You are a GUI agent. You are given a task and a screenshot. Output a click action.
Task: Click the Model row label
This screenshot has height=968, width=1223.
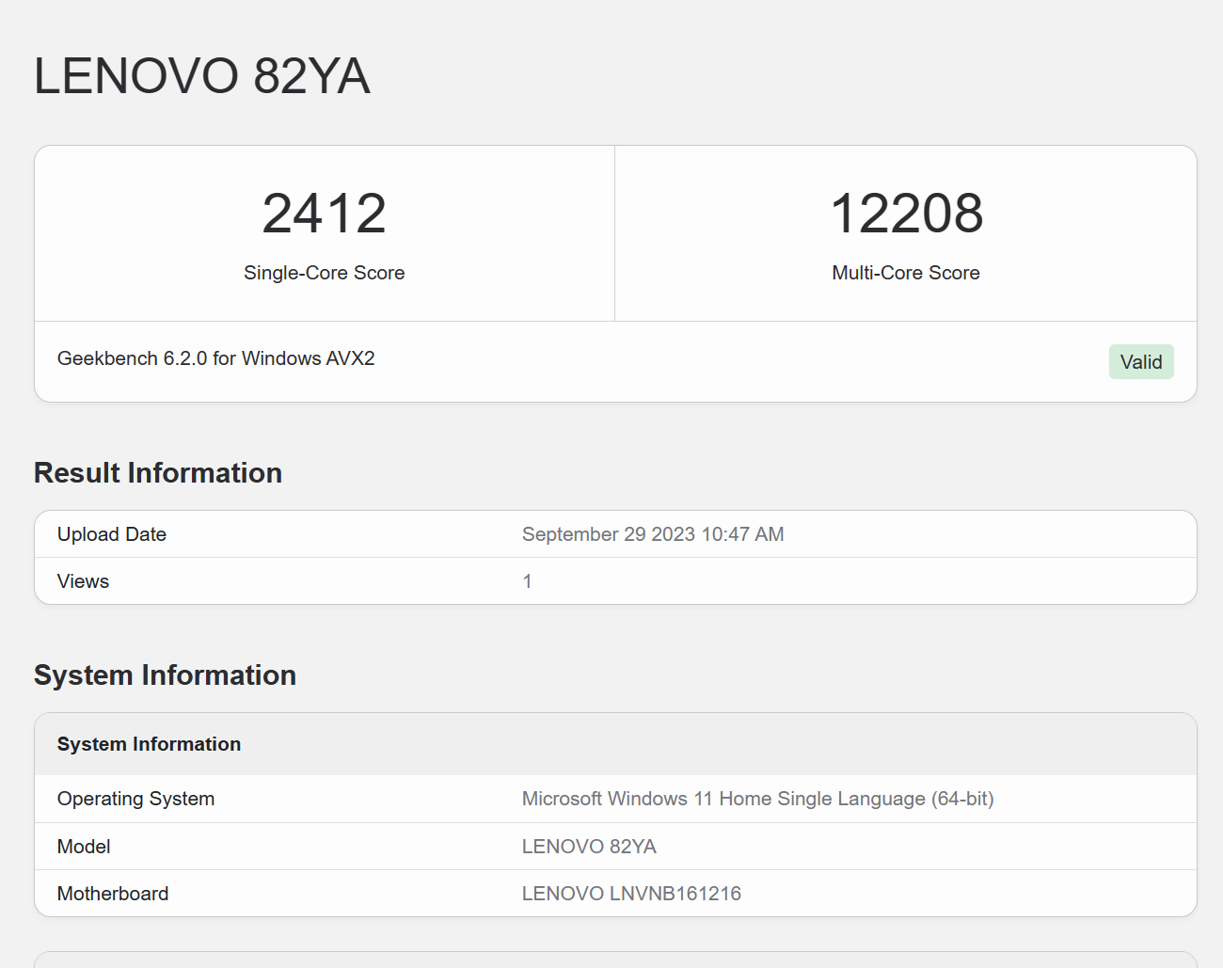click(x=84, y=847)
